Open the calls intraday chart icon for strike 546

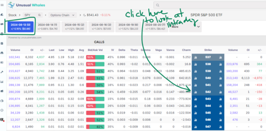195,120
